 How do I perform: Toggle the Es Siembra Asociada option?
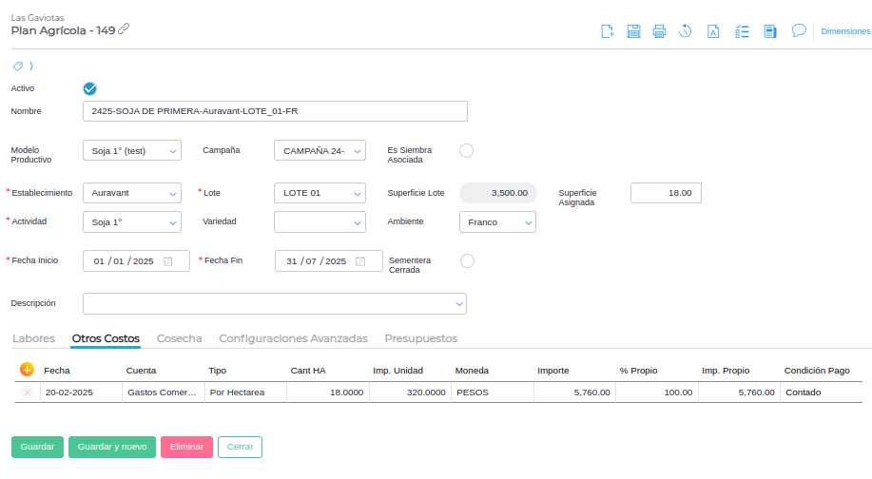[x=466, y=150]
